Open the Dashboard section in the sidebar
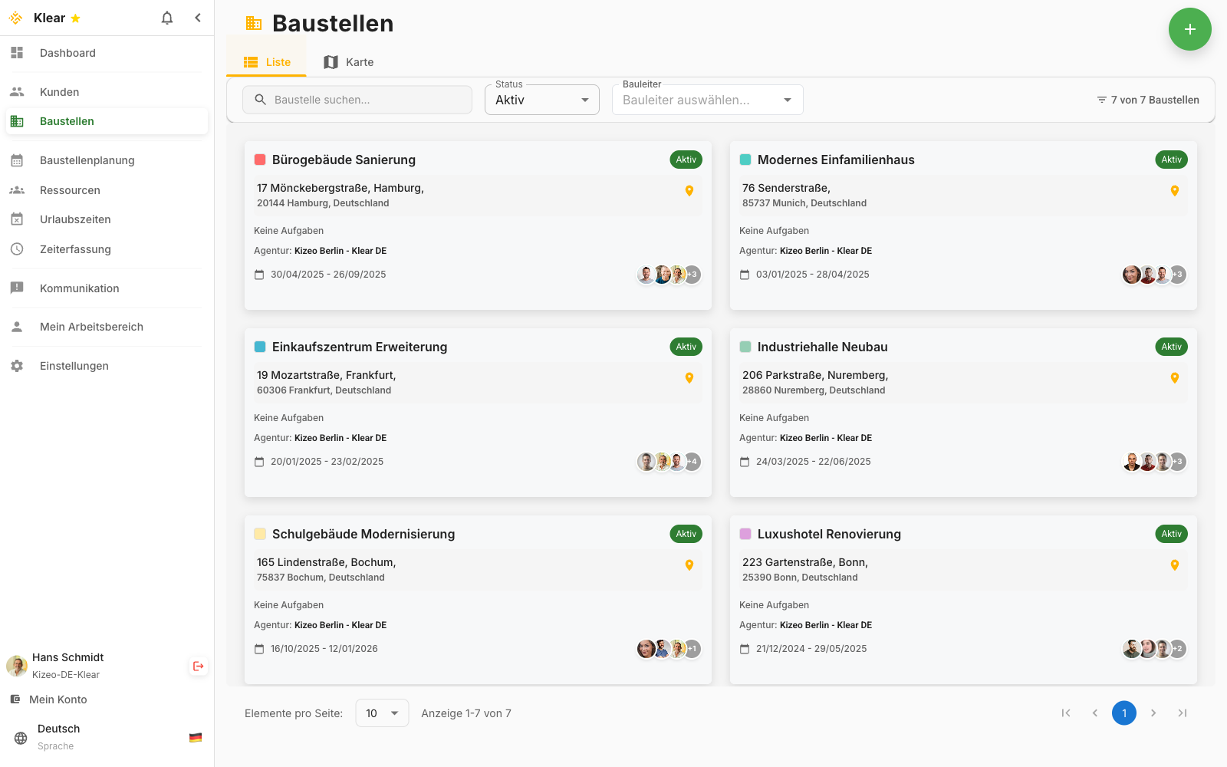 (x=67, y=53)
